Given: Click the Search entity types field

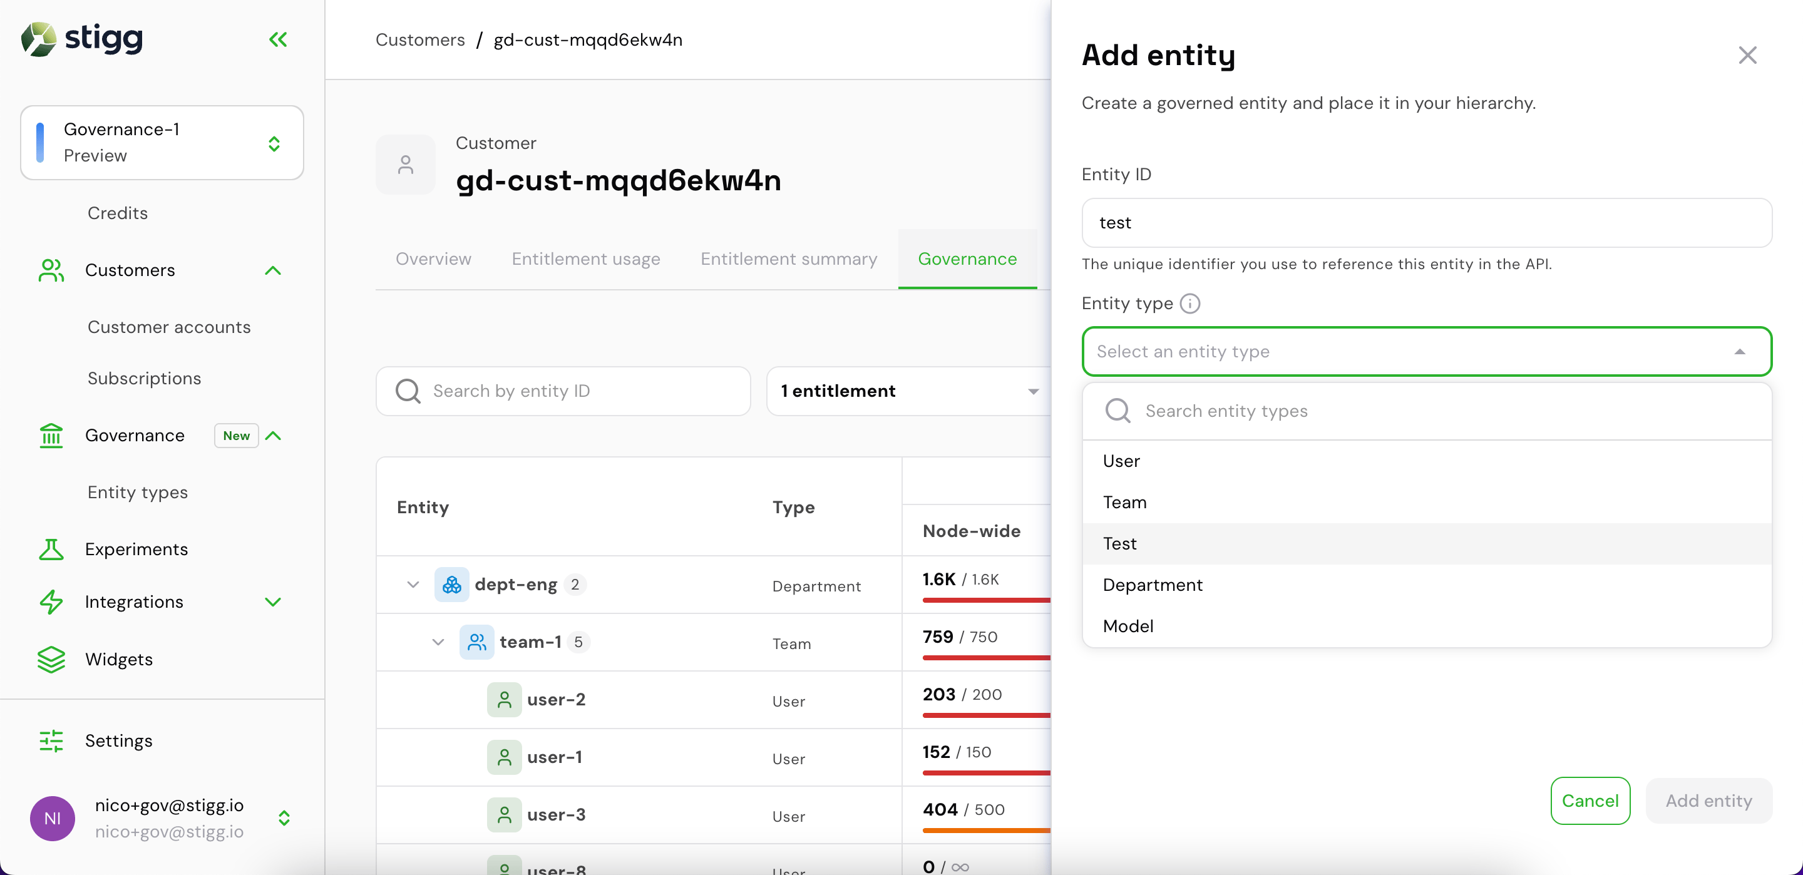Looking at the screenshot, I should coord(1427,411).
